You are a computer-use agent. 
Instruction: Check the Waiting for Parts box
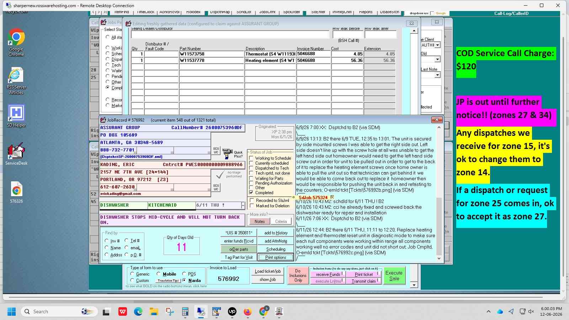251,178
